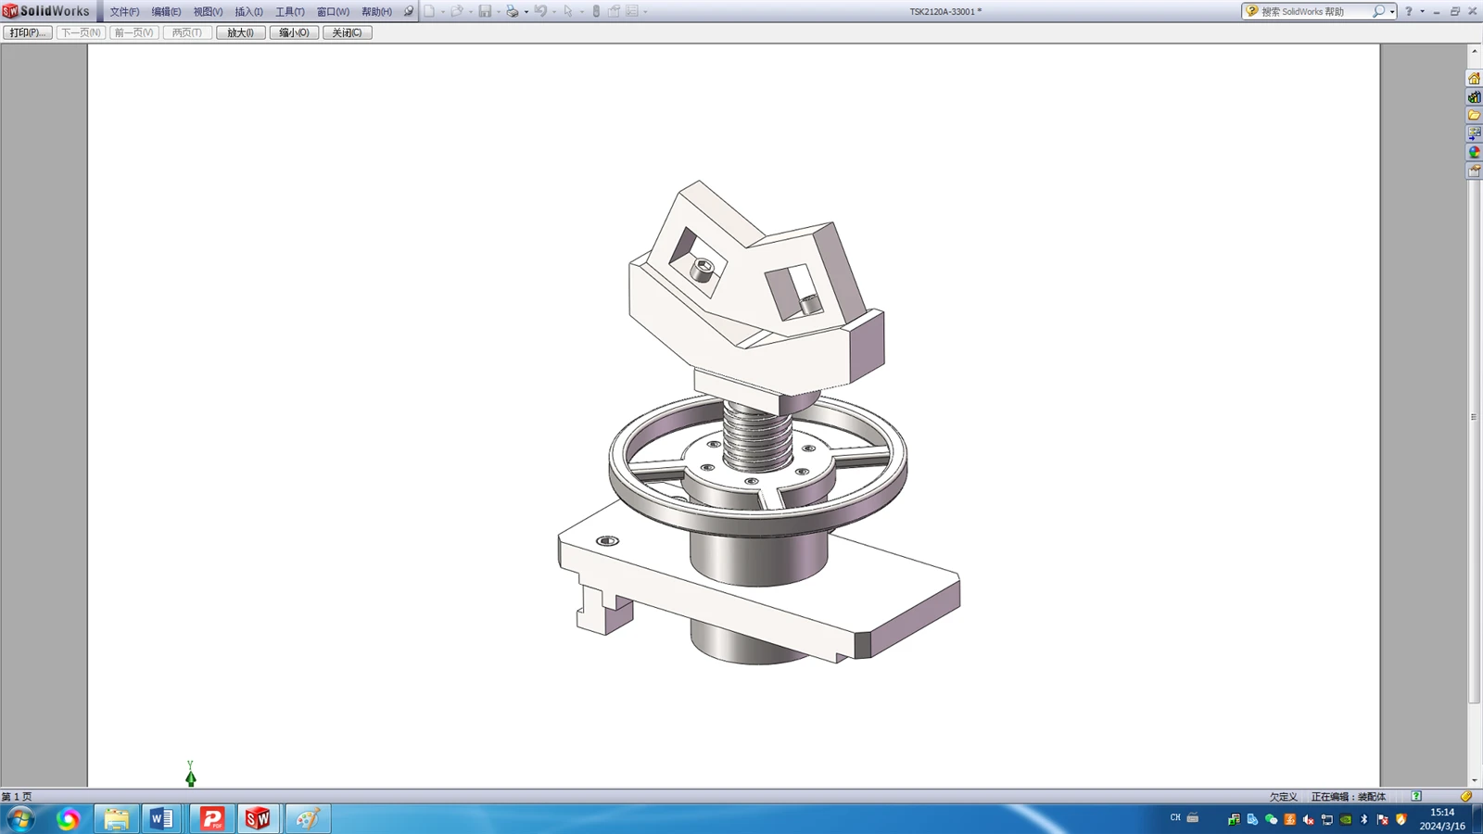Open the 工具(T) menu
Image resolution: width=1483 pixels, height=834 pixels.
click(289, 12)
